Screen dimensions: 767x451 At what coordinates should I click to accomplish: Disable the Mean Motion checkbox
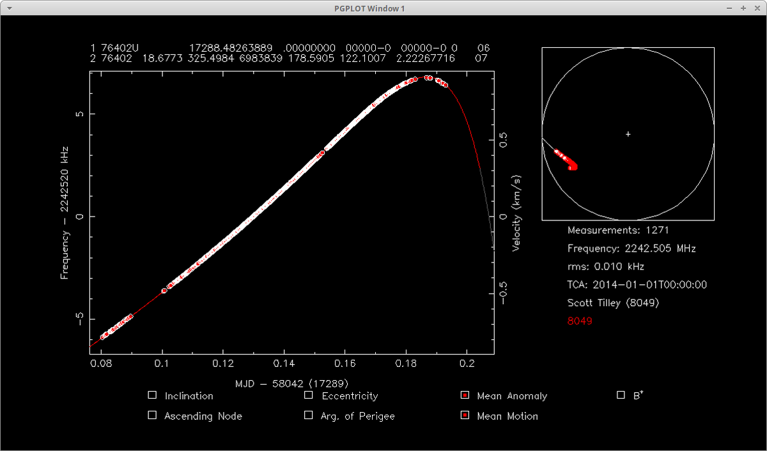coord(465,415)
